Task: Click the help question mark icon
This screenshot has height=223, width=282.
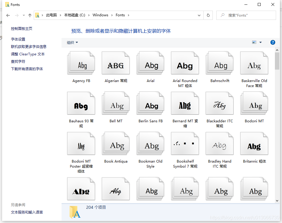Action: pos(273,42)
